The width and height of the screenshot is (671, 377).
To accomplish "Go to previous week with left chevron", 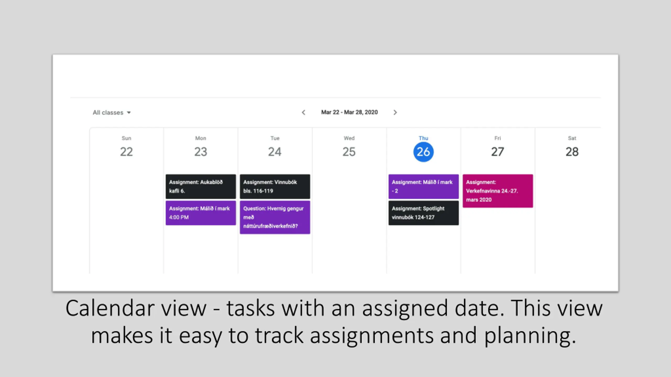I will pyautogui.click(x=304, y=112).
